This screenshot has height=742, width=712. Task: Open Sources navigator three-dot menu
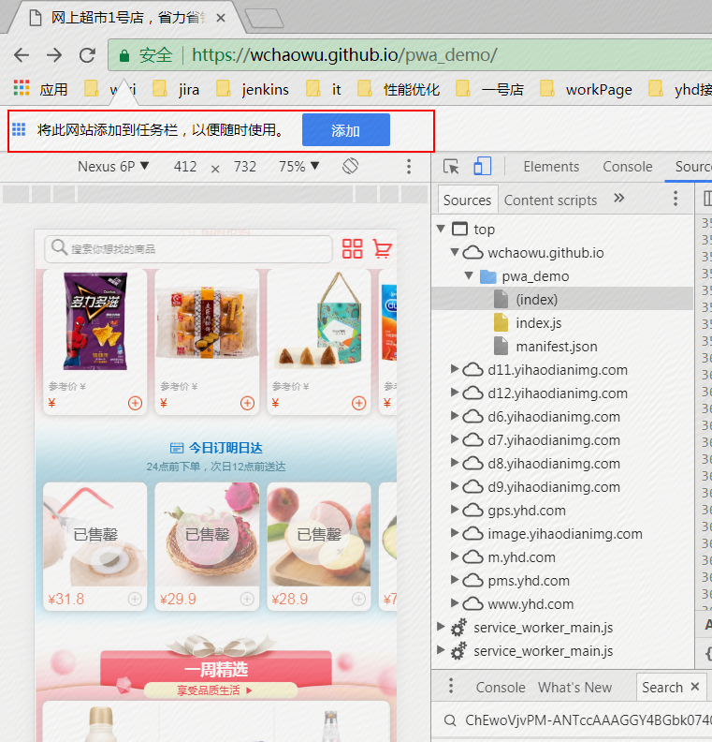pyautogui.click(x=676, y=199)
